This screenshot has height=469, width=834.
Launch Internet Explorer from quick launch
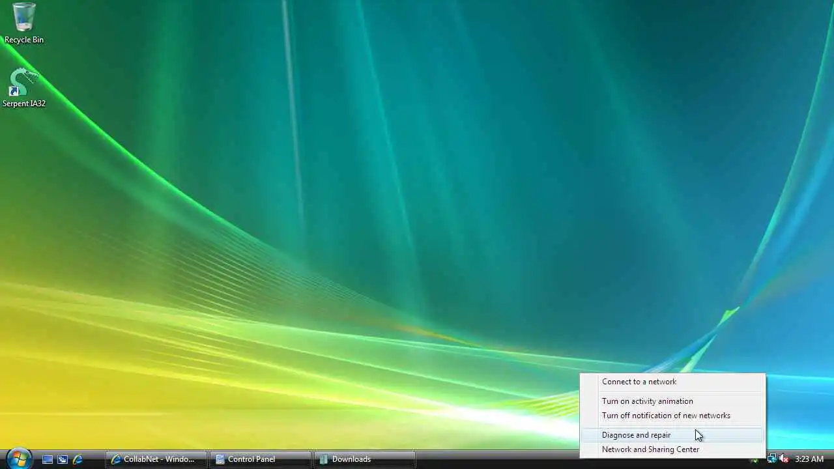(x=78, y=459)
